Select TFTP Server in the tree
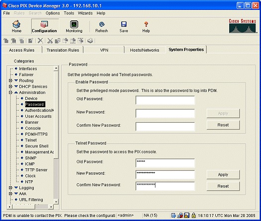The image size is (261, 221). click(x=36, y=170)
